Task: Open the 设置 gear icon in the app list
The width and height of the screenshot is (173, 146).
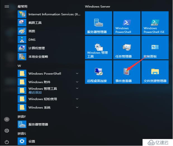Action: (x=22, y=141)
